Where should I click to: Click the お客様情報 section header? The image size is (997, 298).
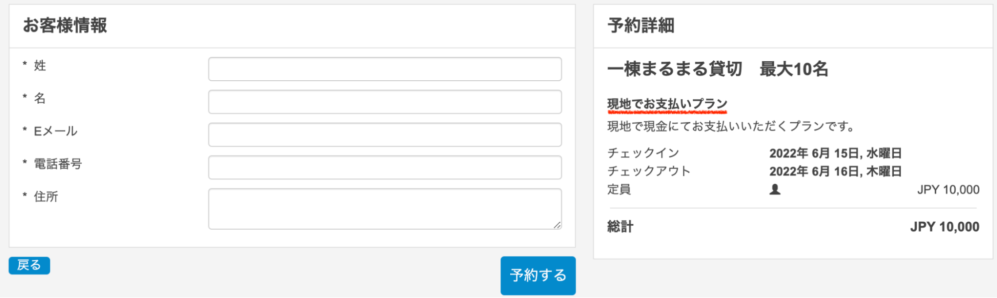pos(65,25)
